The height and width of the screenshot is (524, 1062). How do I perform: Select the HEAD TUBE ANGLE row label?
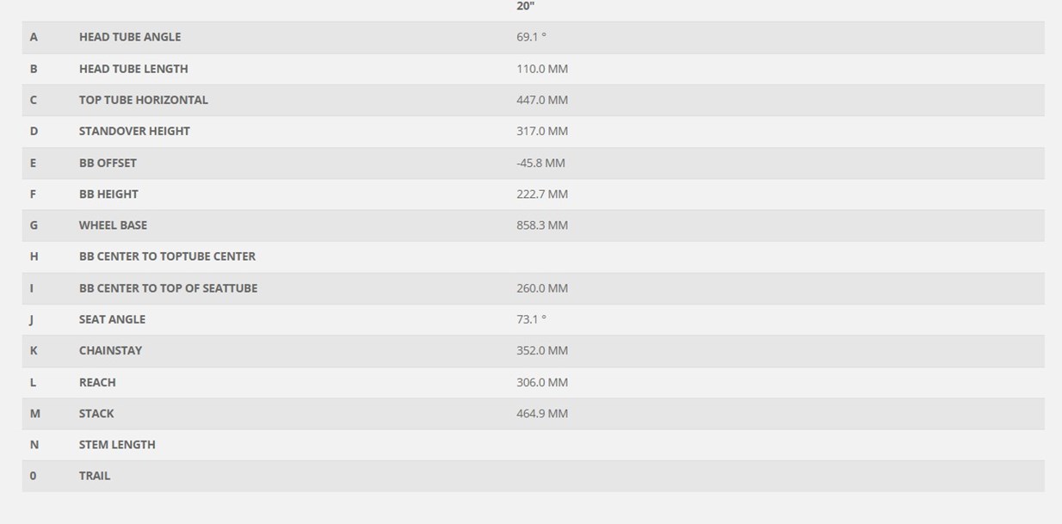tap(130, 37)
